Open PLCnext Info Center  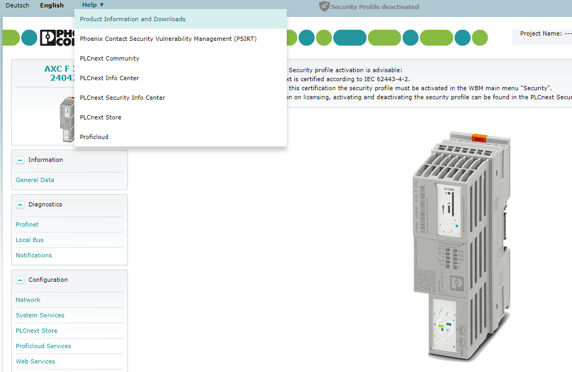pos(180,78)
